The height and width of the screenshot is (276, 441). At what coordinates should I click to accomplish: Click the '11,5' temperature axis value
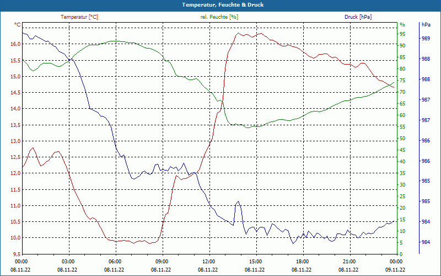click(15, 189)
